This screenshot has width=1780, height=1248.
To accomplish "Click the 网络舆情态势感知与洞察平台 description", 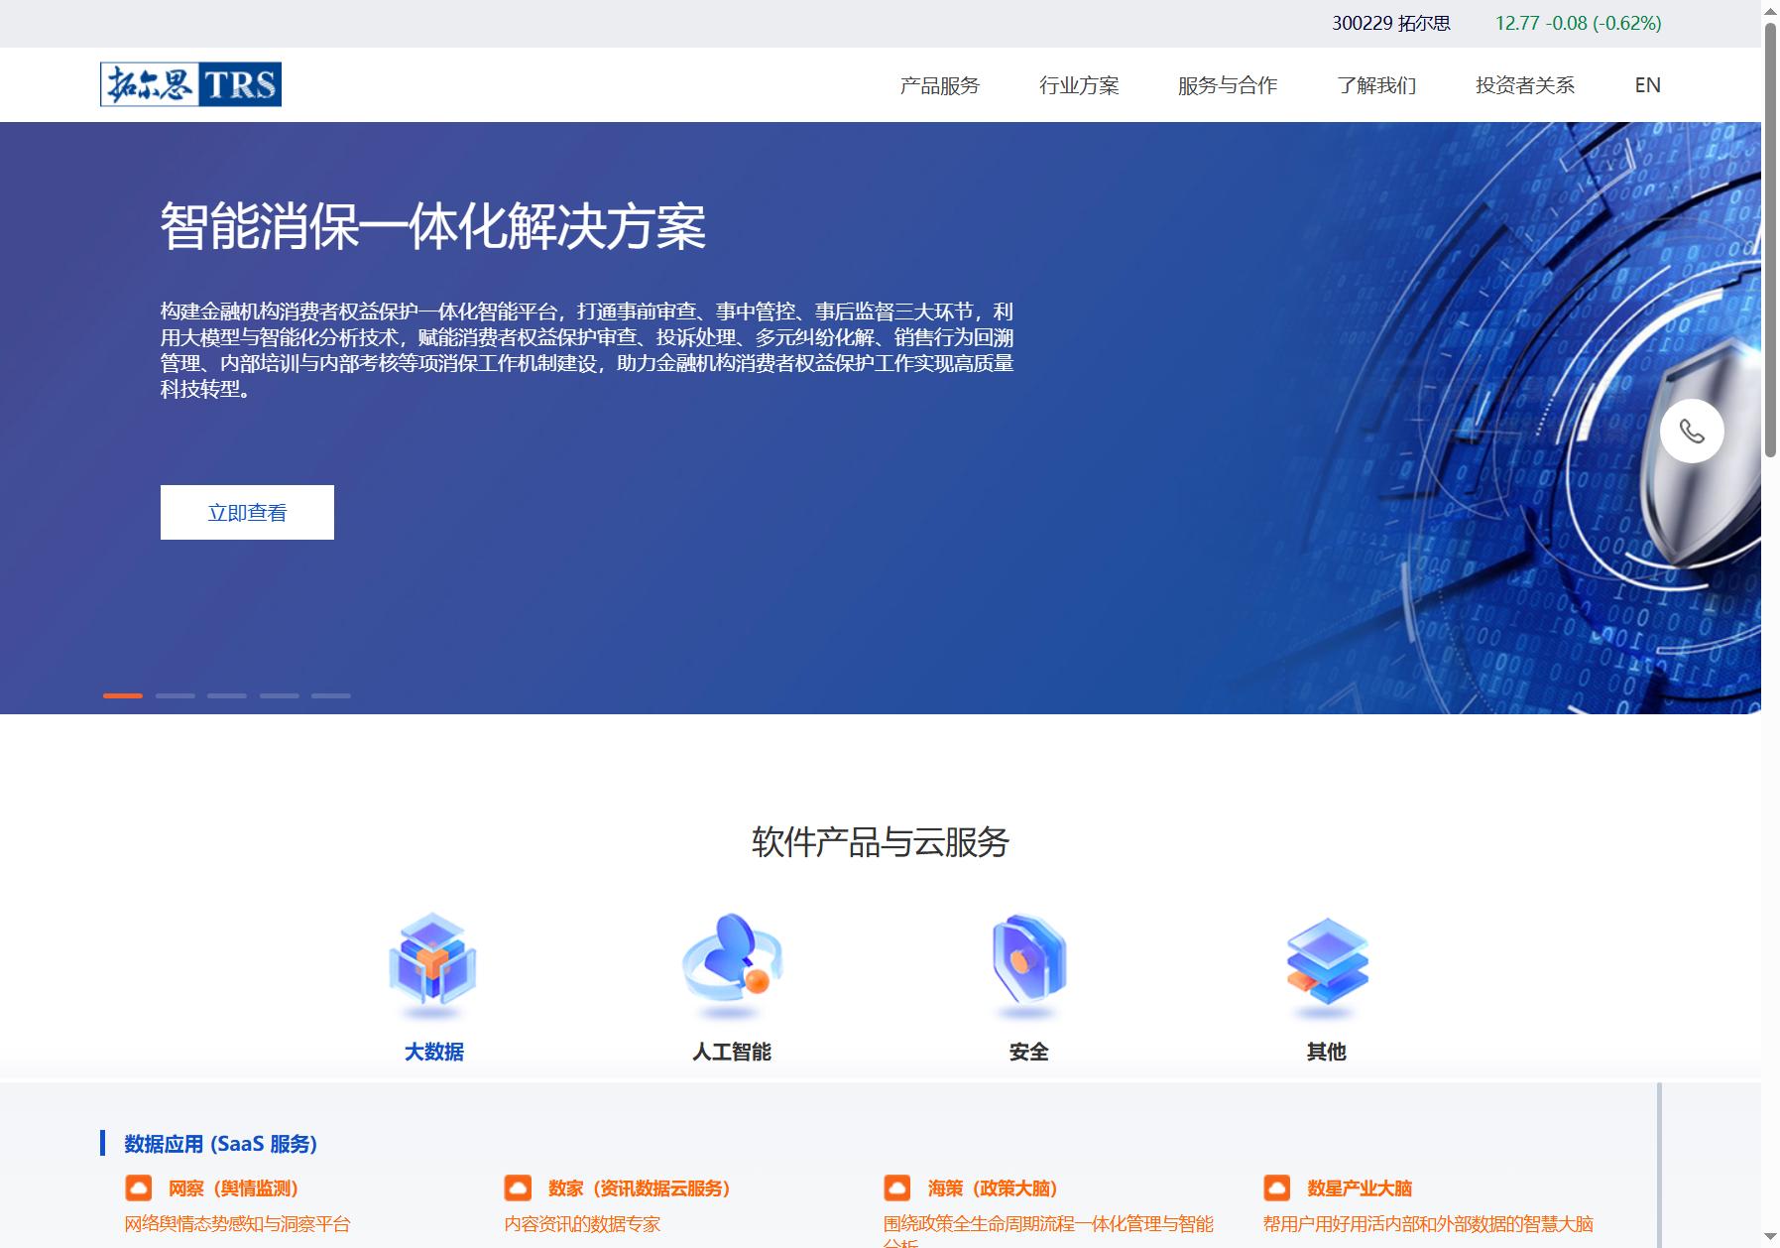I will tap(238, 1223).
